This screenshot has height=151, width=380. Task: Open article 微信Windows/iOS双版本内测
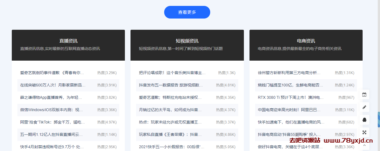[x=52, y=110]
